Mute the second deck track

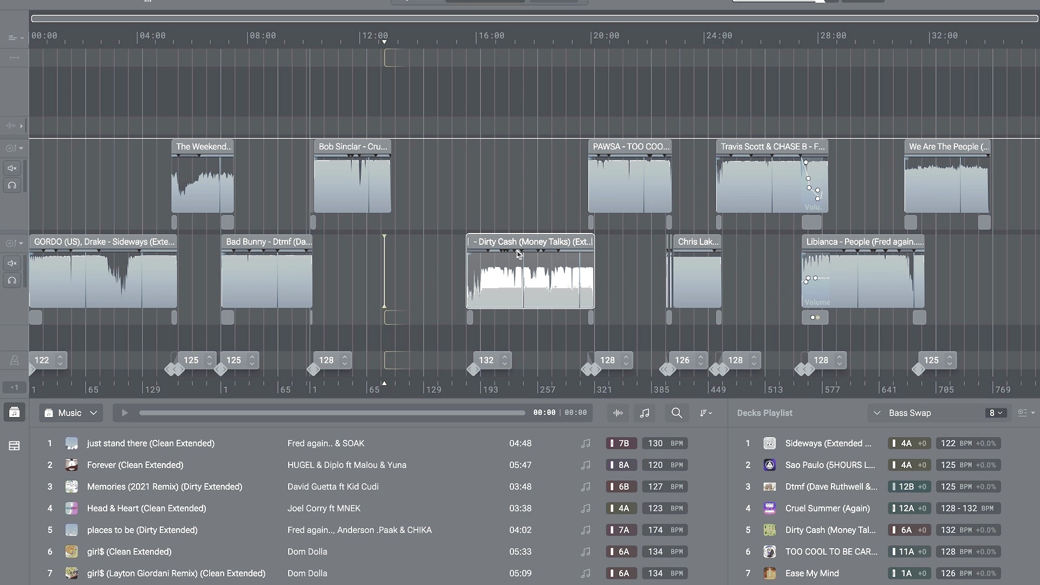point(12,263)
